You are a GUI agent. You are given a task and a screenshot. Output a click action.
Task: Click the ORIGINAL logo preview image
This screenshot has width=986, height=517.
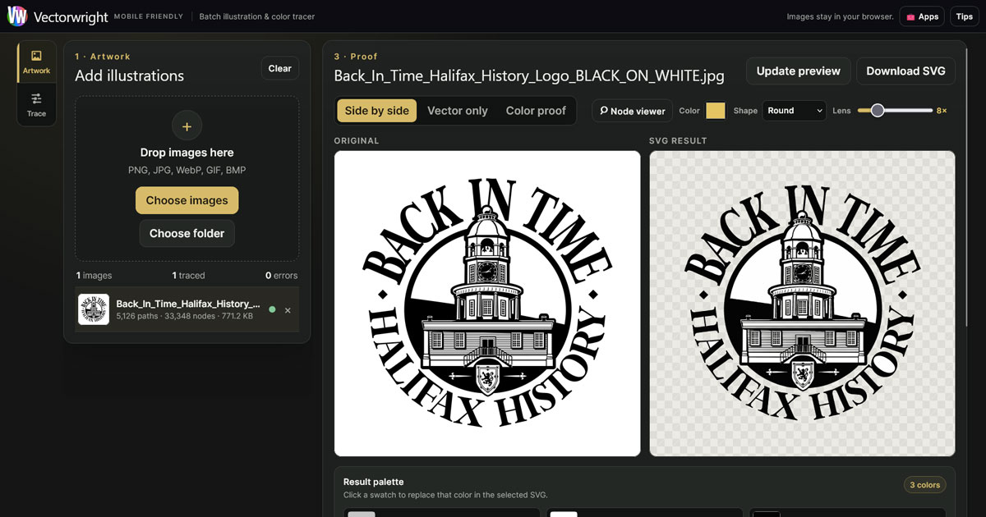(487, 304)
